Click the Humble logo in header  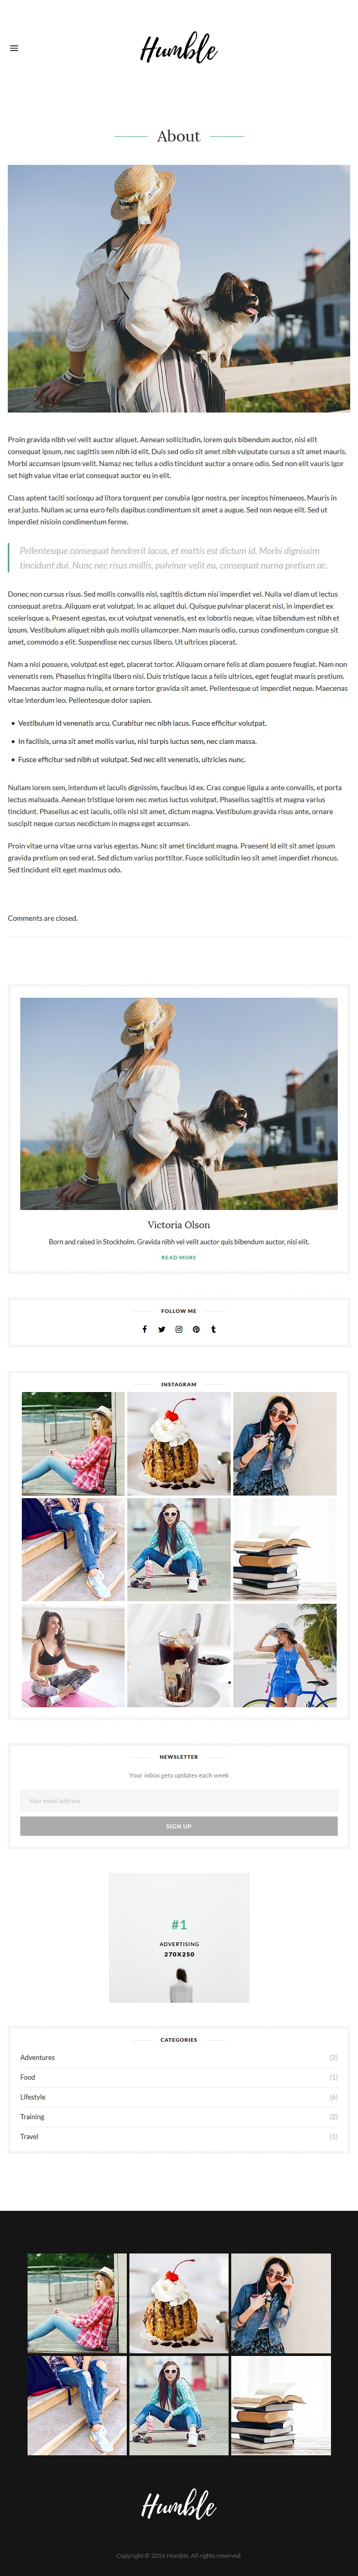pyautogui.click(x=179, y=48)
